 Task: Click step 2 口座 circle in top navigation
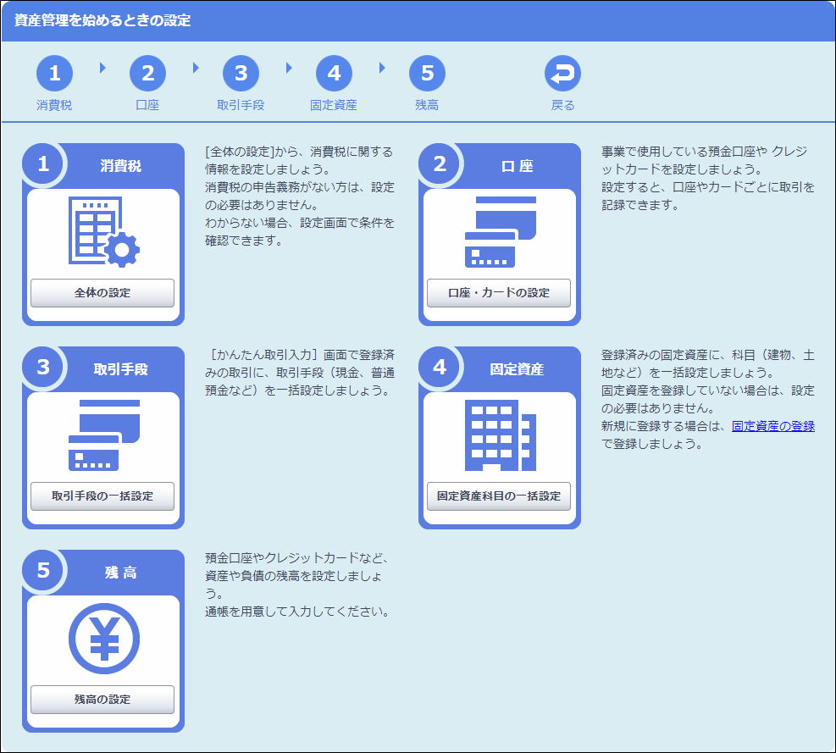tap(147, 75)
